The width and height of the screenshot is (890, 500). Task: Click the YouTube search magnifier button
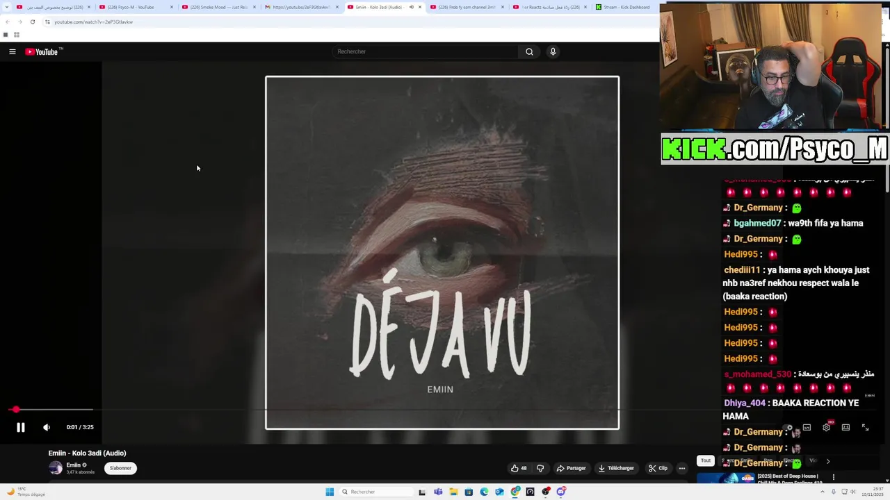click(529, 51)
